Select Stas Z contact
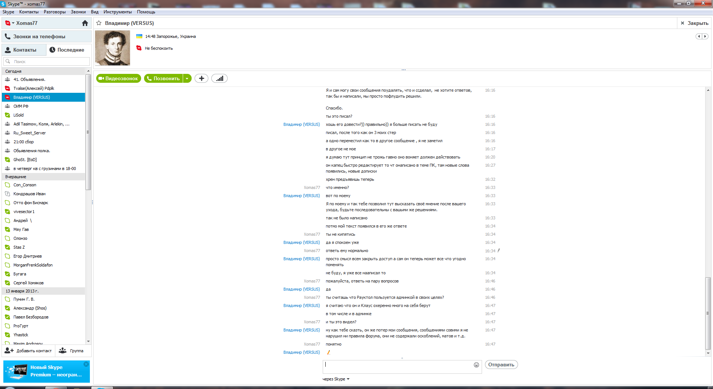Image resolution: width=713 pixels, height=389 pixels. (x=44, y=247)
